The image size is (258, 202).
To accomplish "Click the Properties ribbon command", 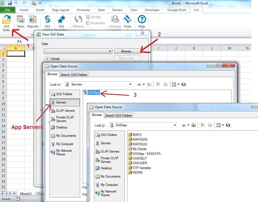I will [95, 23].
